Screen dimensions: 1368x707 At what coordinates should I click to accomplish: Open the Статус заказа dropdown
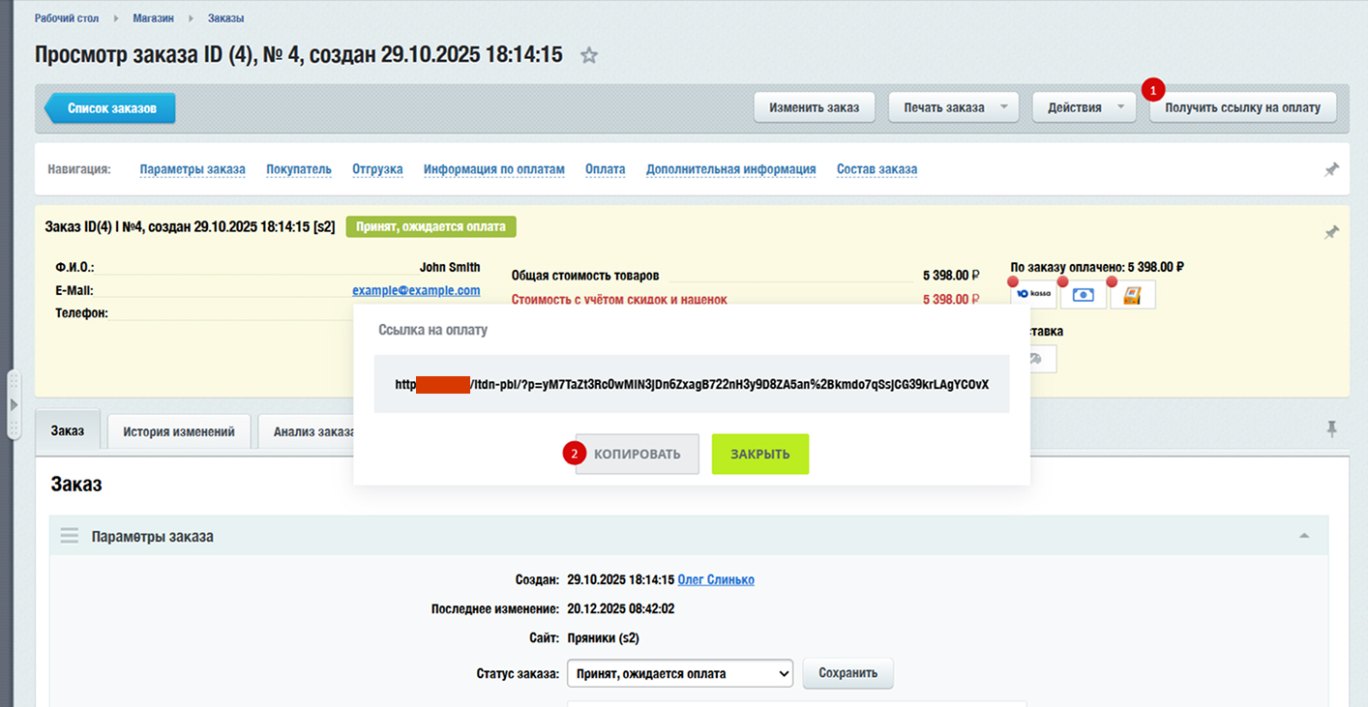(679, 673)
